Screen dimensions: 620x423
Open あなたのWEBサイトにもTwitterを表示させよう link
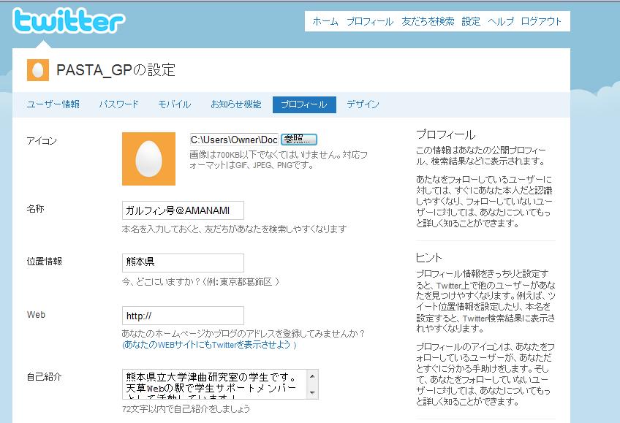tap(209, 345)
